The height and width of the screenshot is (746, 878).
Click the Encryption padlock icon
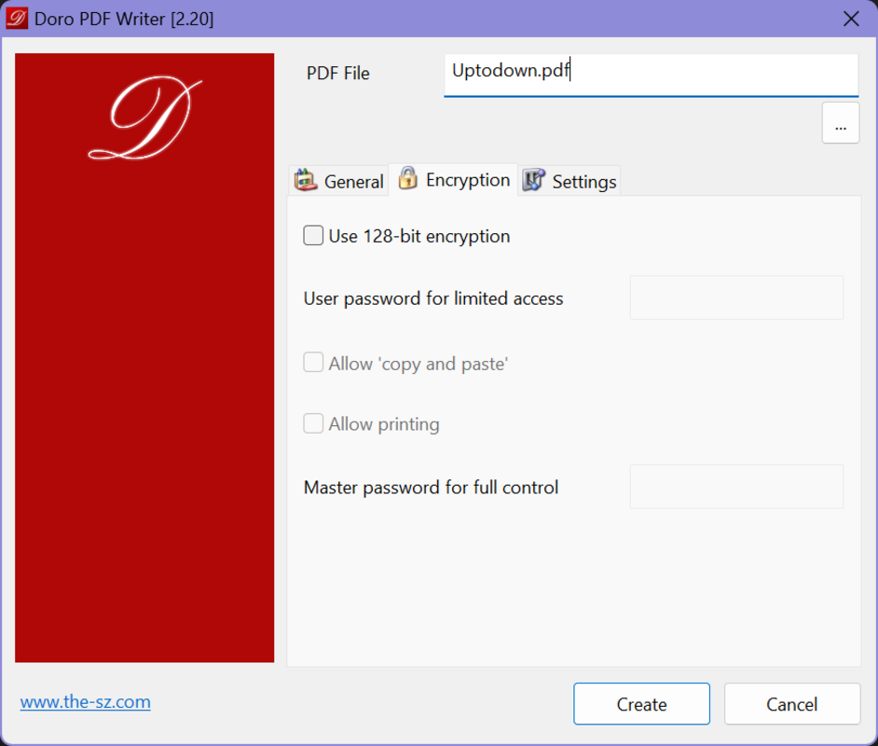point(407,179)
